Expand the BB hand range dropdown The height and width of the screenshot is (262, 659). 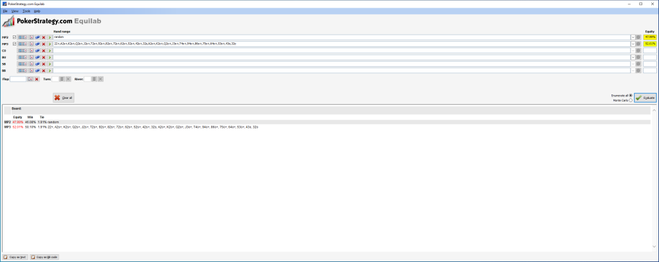[633, 71]
